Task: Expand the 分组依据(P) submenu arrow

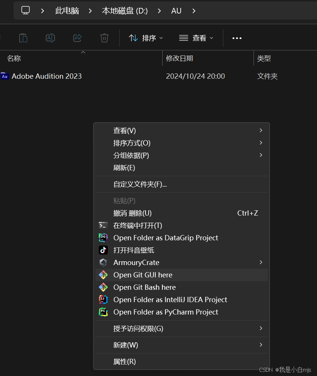Action: (x=261, y=155)
